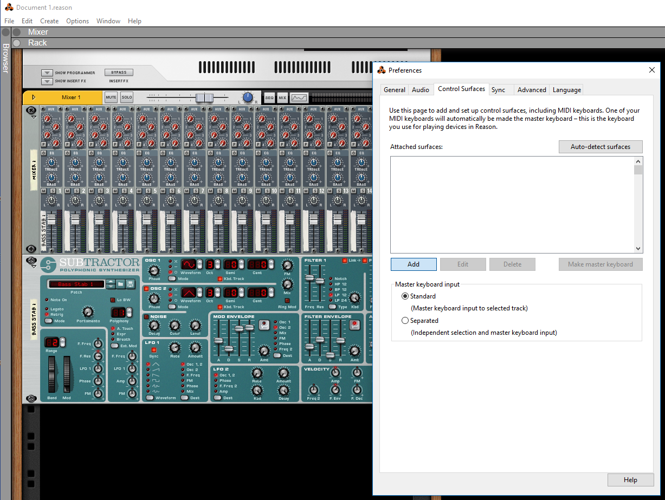The width and height of the screenshot is (665, 500).
Task: Click the Velocity Amp knob
Action: pos(335,373)
